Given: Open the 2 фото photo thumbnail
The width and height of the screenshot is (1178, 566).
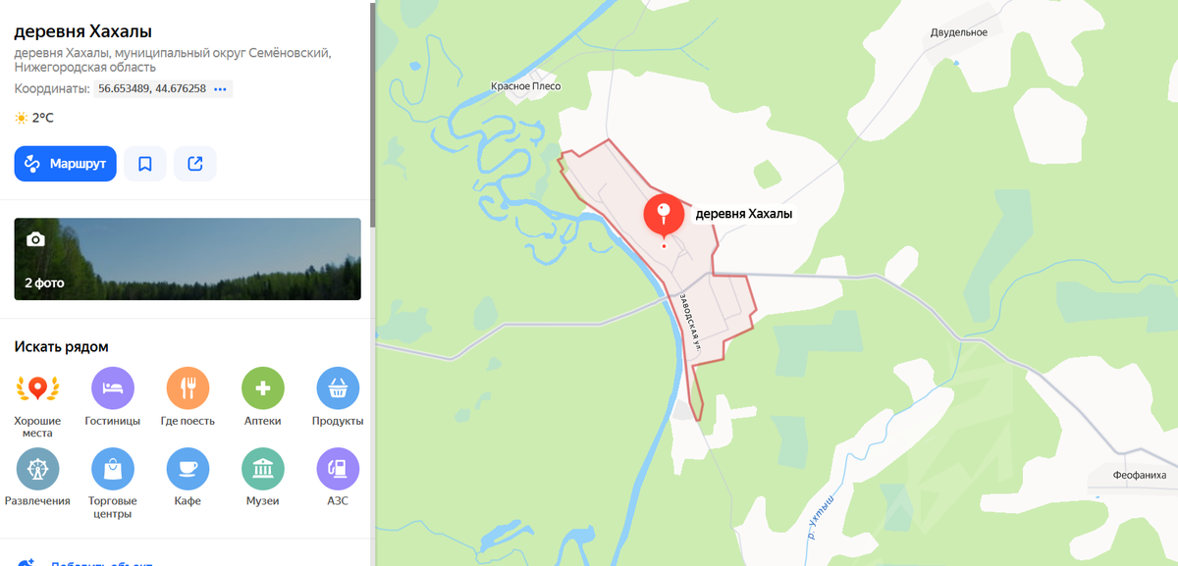Looking at the screenshot, I should click(x=187, y=259).
